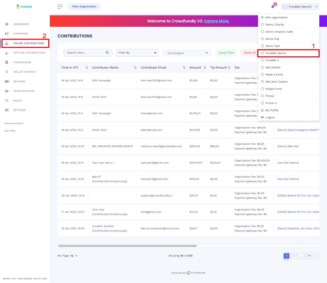Click the FundMe logo
This screenshot has width=327, height=283.
[x=24, y=7]
